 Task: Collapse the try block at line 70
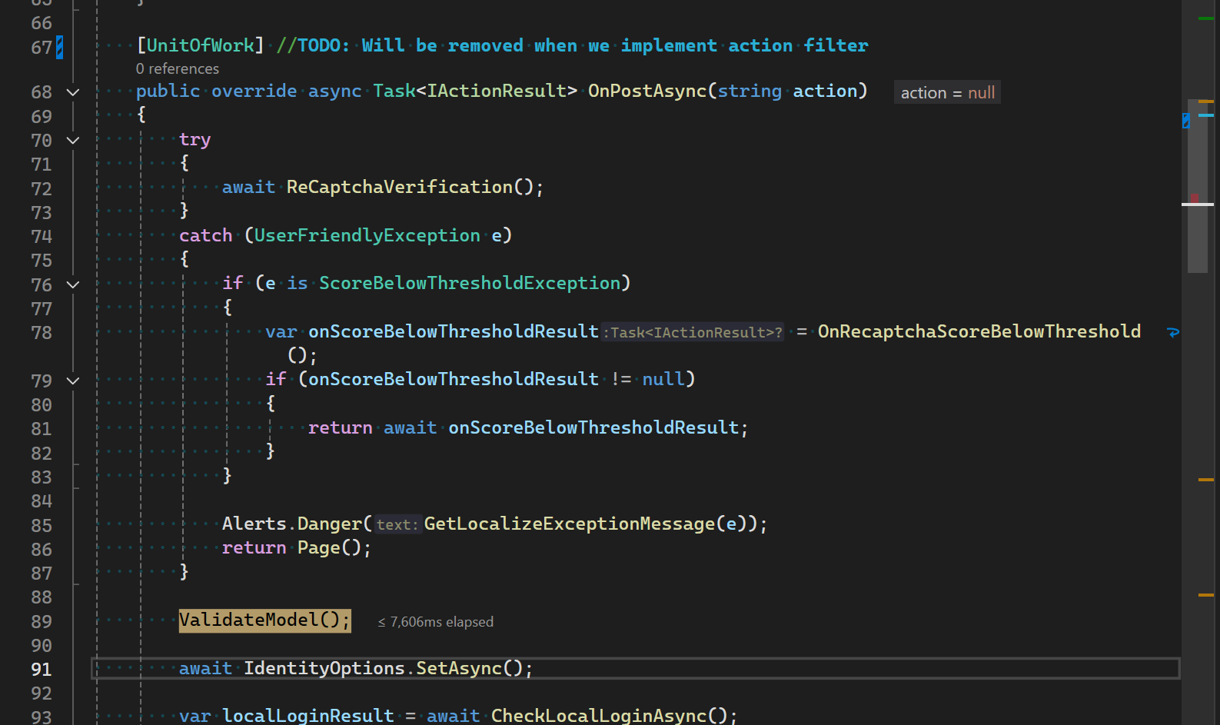click(x=73, y=141)
